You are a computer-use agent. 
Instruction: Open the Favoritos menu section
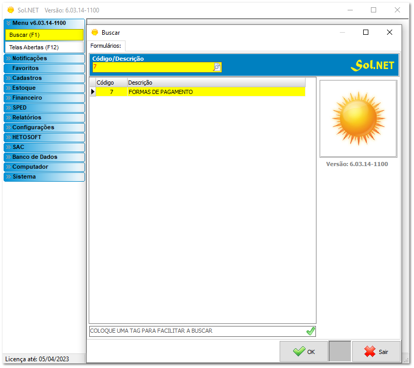(x=45, y=68)
